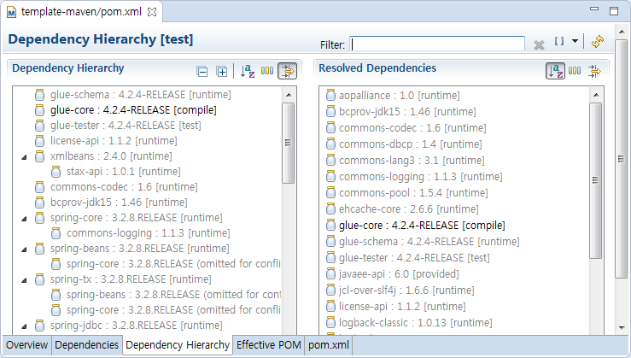The image size is (631, 358).
Task: Click Dependency Hierarchy list scroll-up arrow
Action: click(x=289, y=95)
